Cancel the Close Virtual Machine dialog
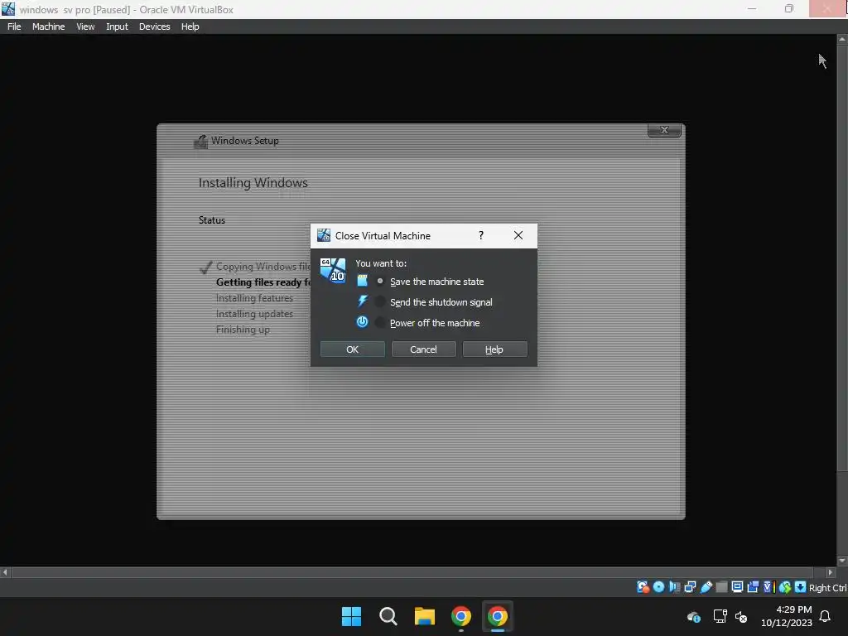The image size is (848, 636). (x=423, y=349)
